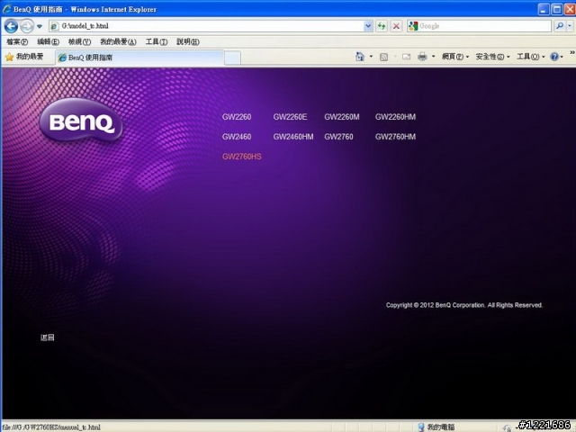The width and height of the screenshot is (576, 432).
Task: Open the 工具(O) command bar menu
Action: tap(531, 57)
